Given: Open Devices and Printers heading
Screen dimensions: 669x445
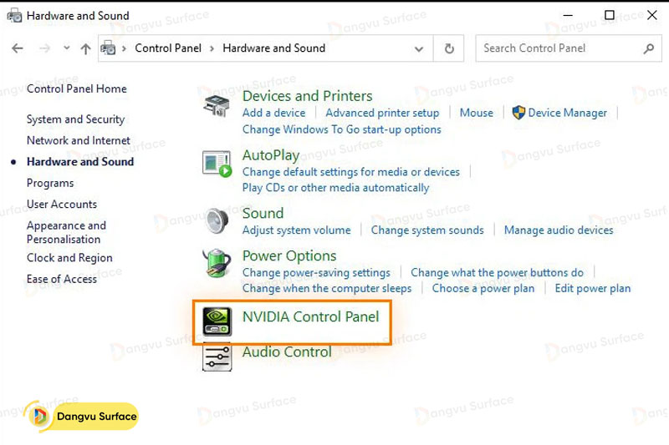Looking at the screenshot, I should coord(307,96).
